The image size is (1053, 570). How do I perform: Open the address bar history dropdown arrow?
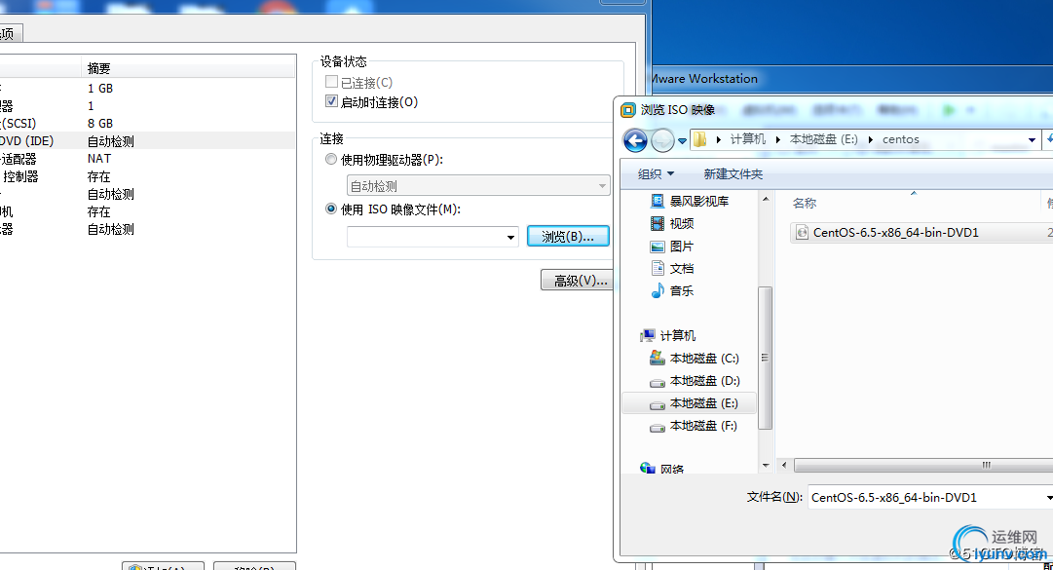pyautogui.click(x=1032, y=140)
